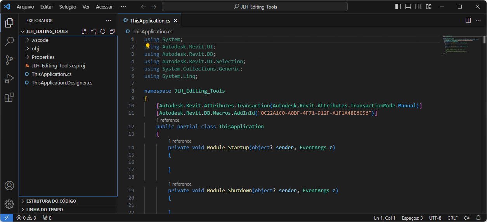Screen dimensions: 487x222
Task: Open the Accounts menu icon
Action: pos(9,186)
